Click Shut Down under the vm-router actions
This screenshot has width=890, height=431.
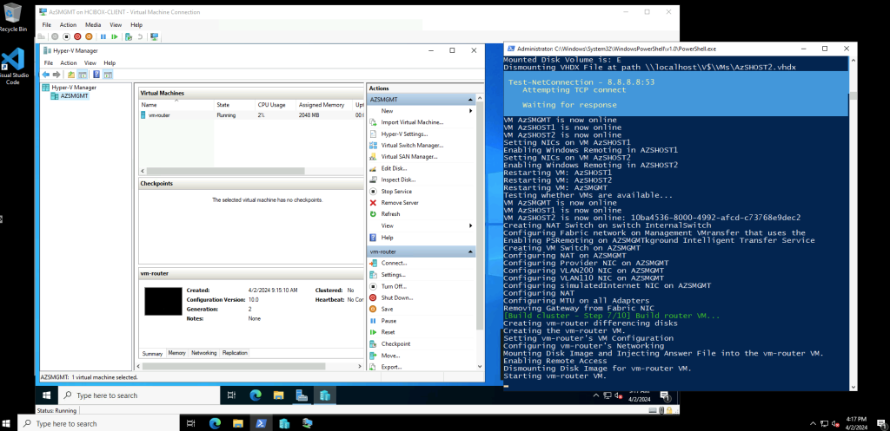(396, 297)
